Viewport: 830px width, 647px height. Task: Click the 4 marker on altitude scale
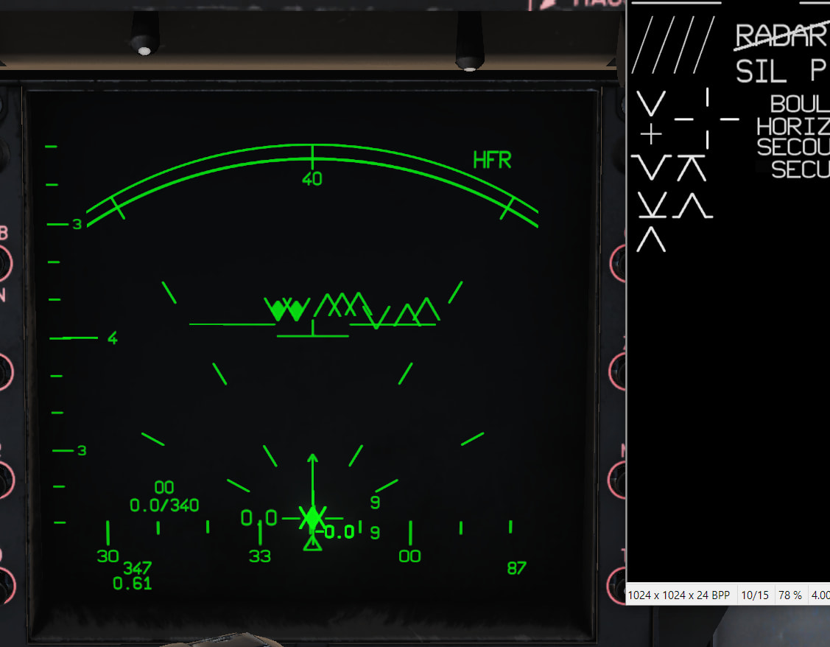pyautogui.click(x=112, y=339)
